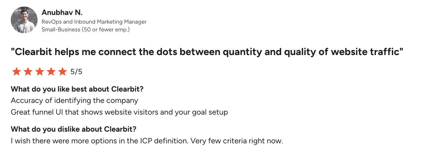The height and width of the screenshot is (155, 439).
Task: Select the "Great funnel UI" sentence
Action: tap(119, 112)
